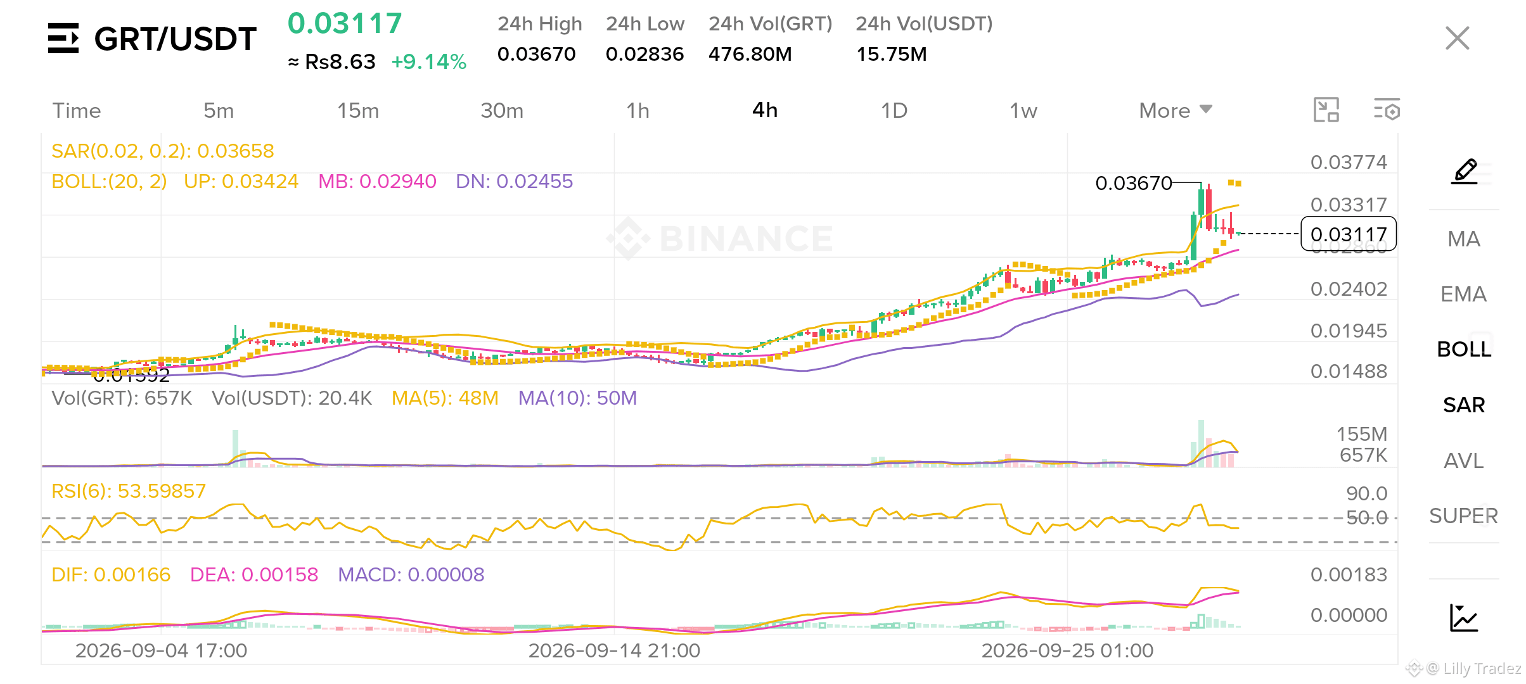This screenshot has height=684, width=1526.
Task: Click the GRT/USDT pair name to switch pairs
Action: point(175,39)
